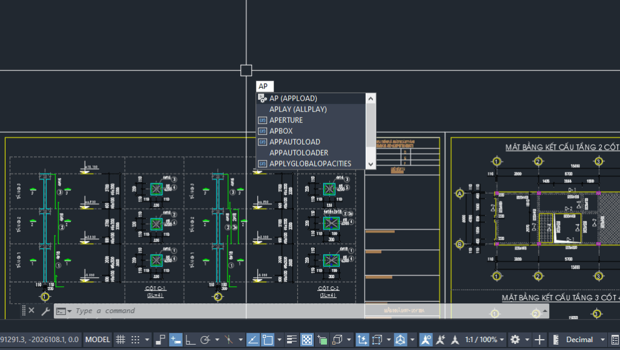The height and width of the screenshot is (350, 620).
Task: Click object snap tracking icon
Action: tap(253, 340)
